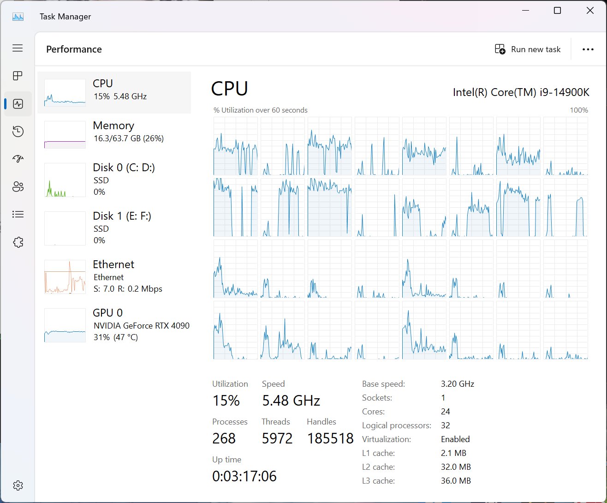Viewport: 607px width, 503px height.
Task: Open the Services puzzle-piece icon
Action: tap(18, 242)
